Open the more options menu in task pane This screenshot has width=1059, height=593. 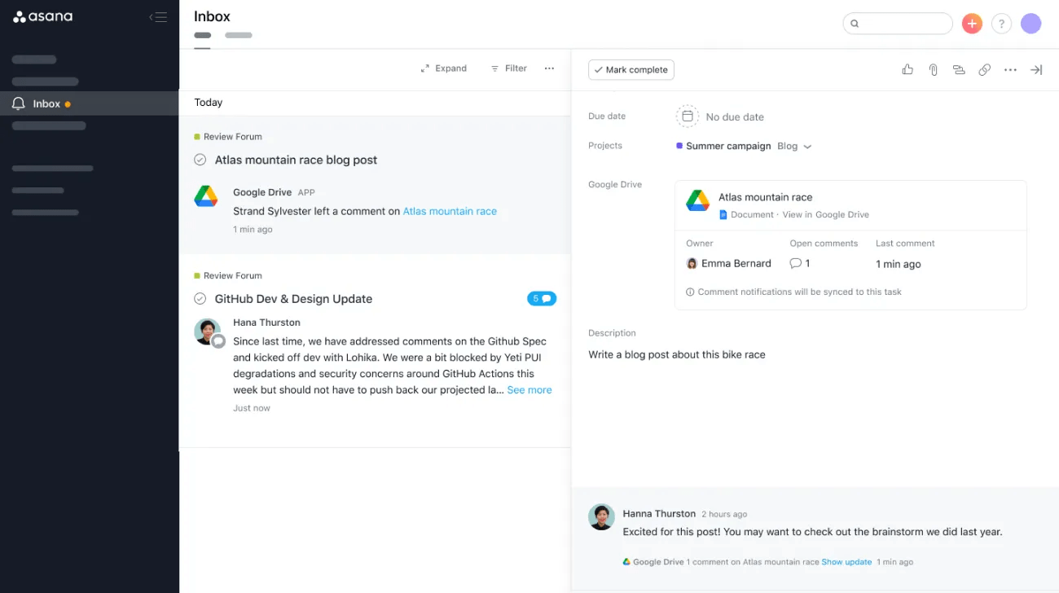(1010, 69)
